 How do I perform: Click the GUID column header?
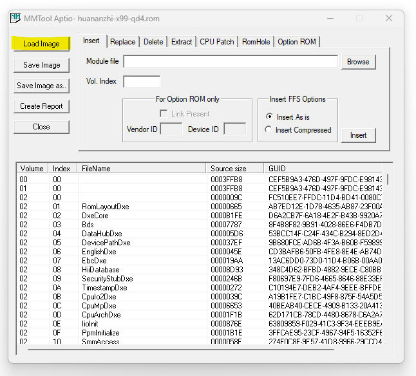(323, 169)
